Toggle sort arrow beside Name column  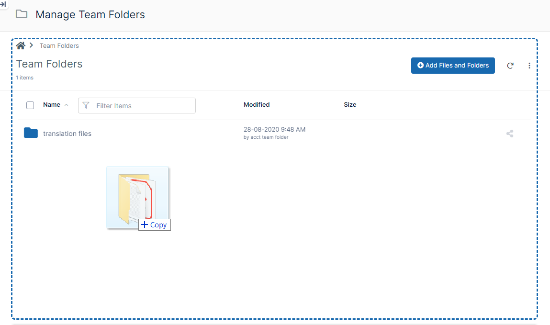(66, 105)
